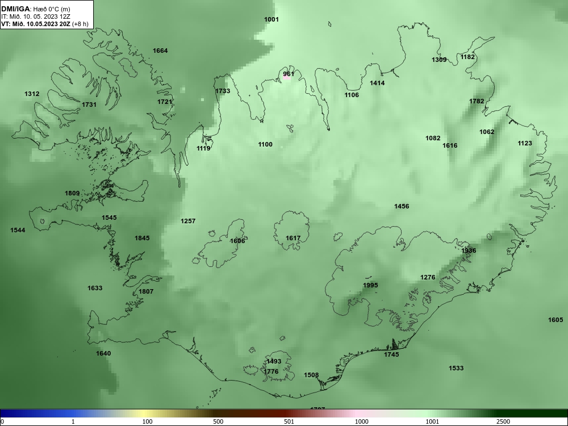Click the 1733 value label
The width and height of the screenshot is (568, 426).
coord(223,91)
